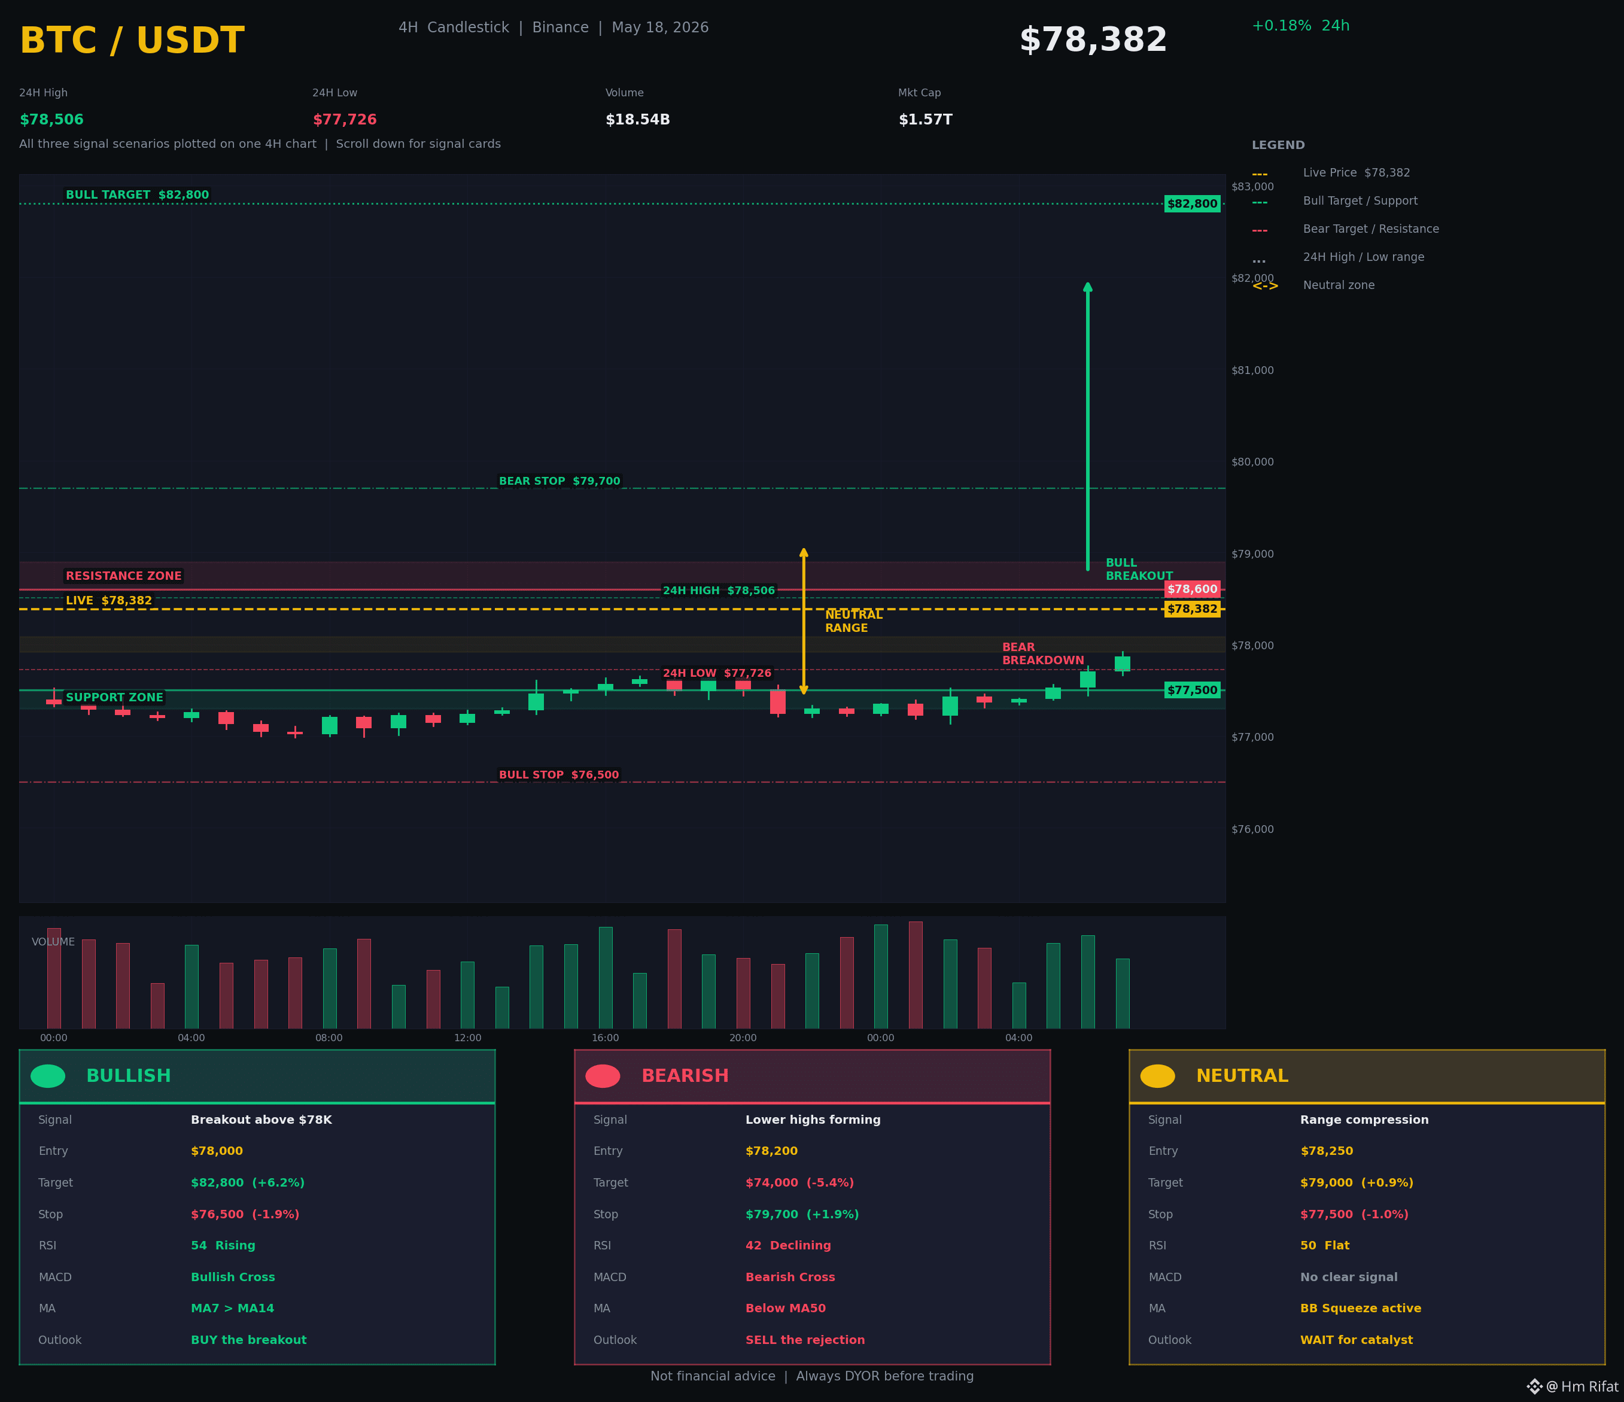Viewport: 1624px width, 1402px height.
Task: Click the large $78,382 price in the header
Action: click(x=1093, y=40)
